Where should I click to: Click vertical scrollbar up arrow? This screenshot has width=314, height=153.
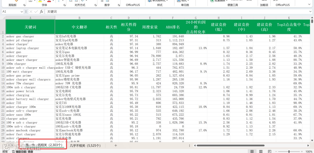click(312, 18)
